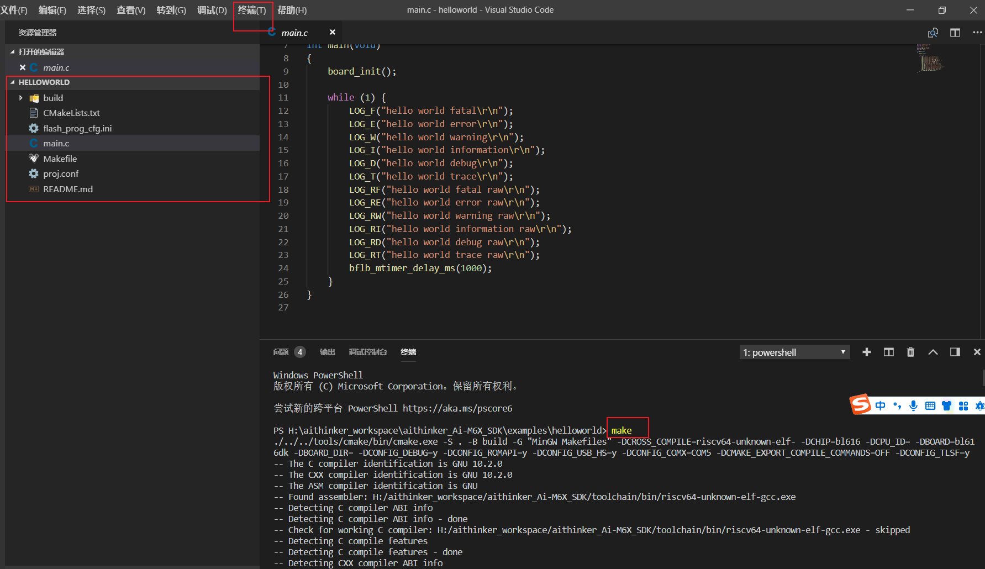Click the Sogou voice input microphone

click(914, 406)
